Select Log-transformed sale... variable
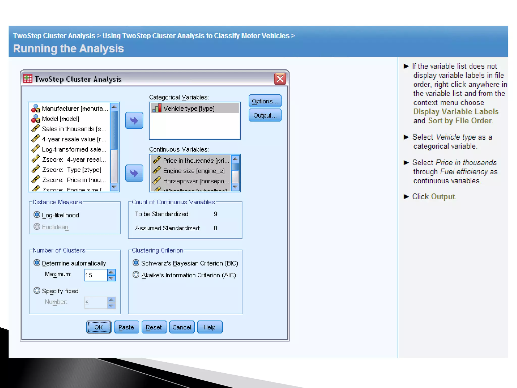The image size is (517, 388). (x=70, y=149)
